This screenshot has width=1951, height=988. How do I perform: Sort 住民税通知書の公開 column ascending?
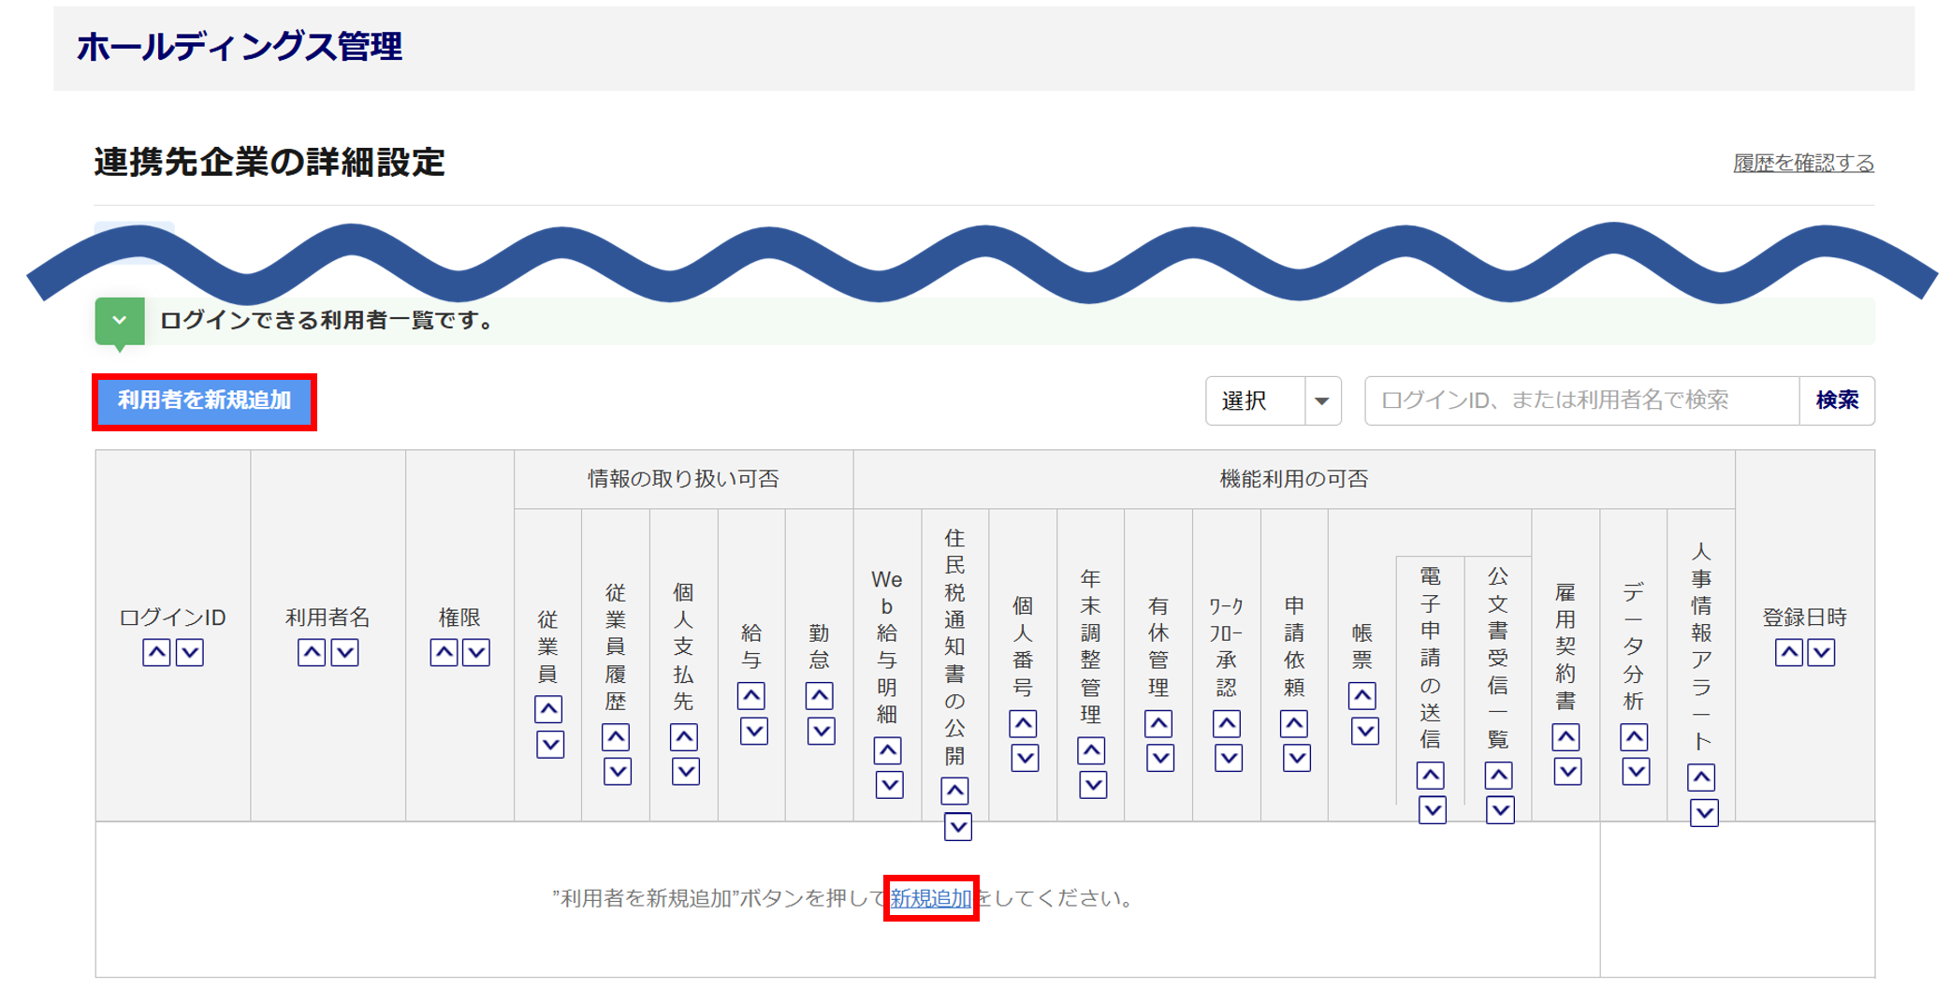[x=954, y=792]
